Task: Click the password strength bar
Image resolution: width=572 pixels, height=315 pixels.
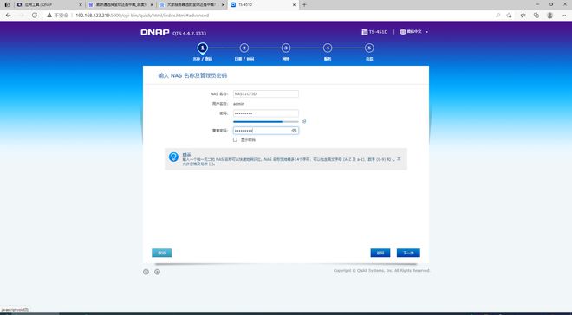Action: (x=266, y=122)
